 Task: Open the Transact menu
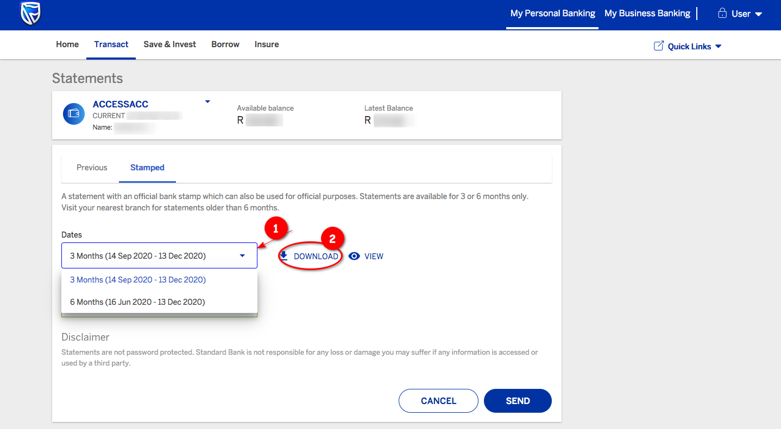(111, 44)
